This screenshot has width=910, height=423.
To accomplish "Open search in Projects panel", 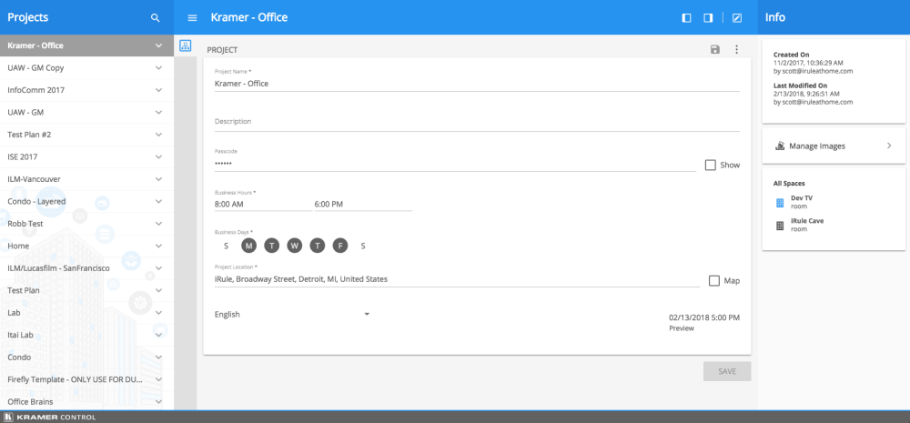I will pos(155,18).
